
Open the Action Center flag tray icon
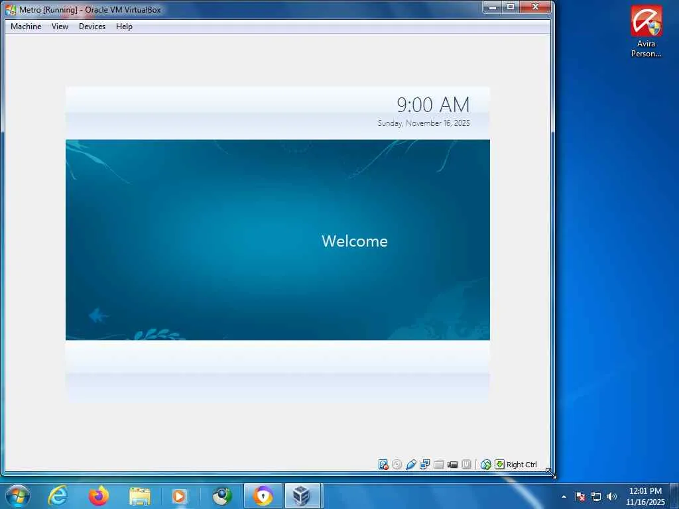coord(580,496)
